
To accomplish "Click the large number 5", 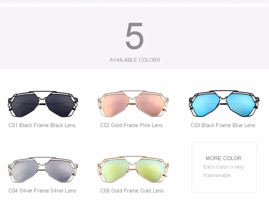I will [134, 36].
